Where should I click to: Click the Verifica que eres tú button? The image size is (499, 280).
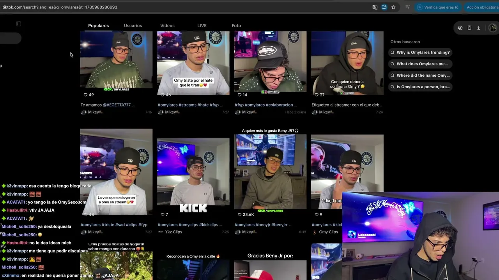pos(437,7)
